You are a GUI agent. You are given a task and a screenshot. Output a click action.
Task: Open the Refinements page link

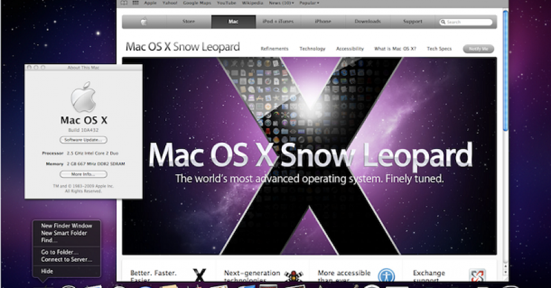(274, 49)
